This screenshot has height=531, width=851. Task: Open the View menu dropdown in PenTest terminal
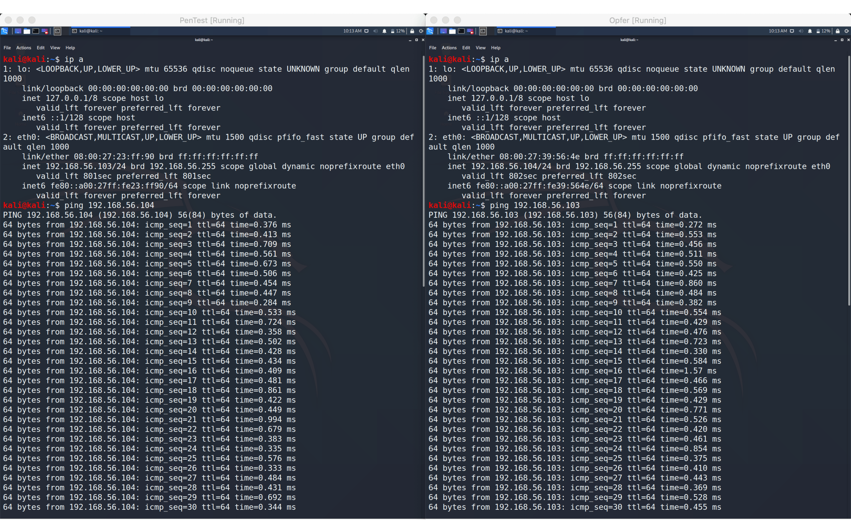pos(55,48)
